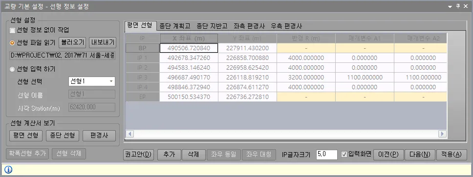Click the file path field showing D:\PROJECT
The height and width of the screenshot is (177, 473).
pos(62,56)
